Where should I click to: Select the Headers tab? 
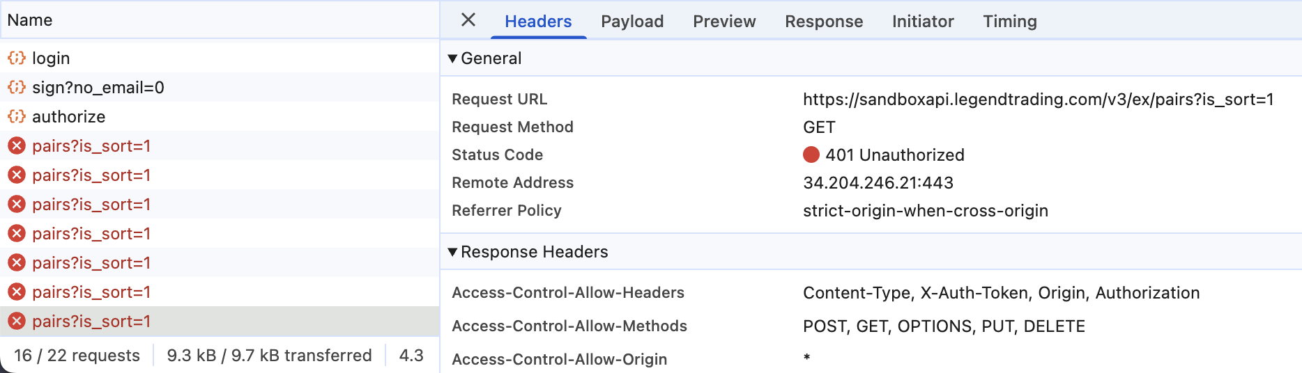pyautogui.click(x=538, y=22)
